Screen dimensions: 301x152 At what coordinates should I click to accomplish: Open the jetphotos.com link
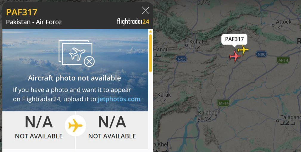pos(119,99)
